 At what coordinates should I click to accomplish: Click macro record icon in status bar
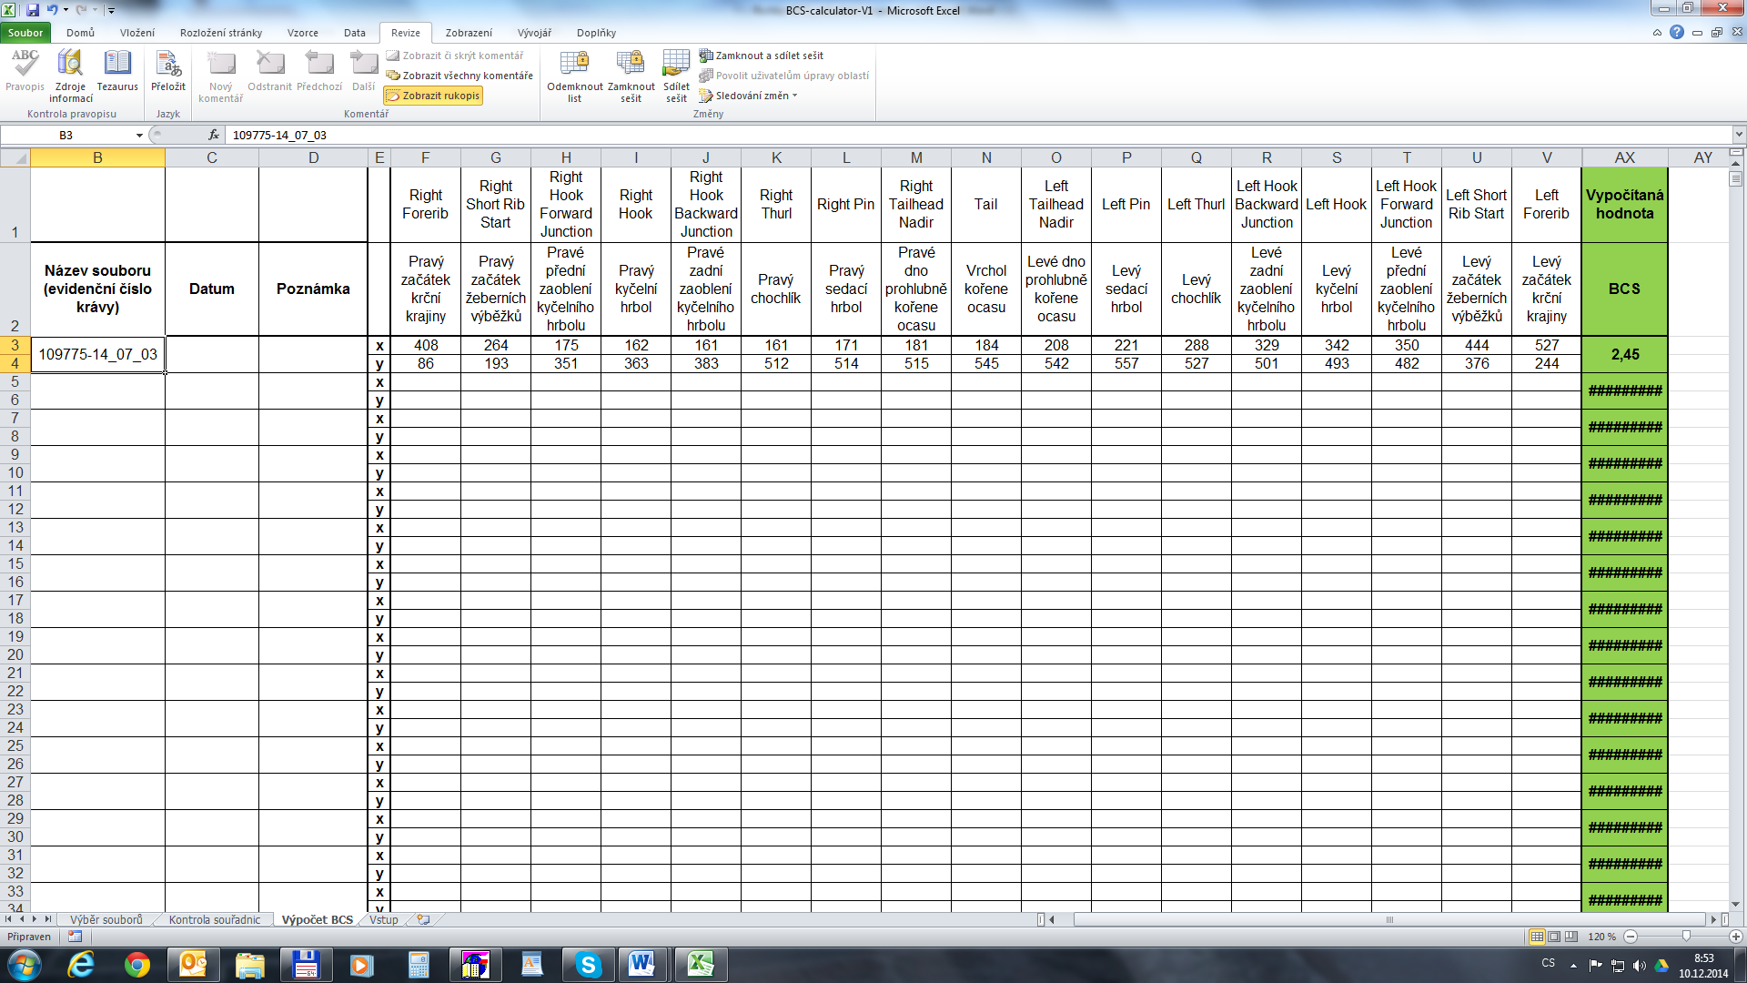tap(75, 936)
